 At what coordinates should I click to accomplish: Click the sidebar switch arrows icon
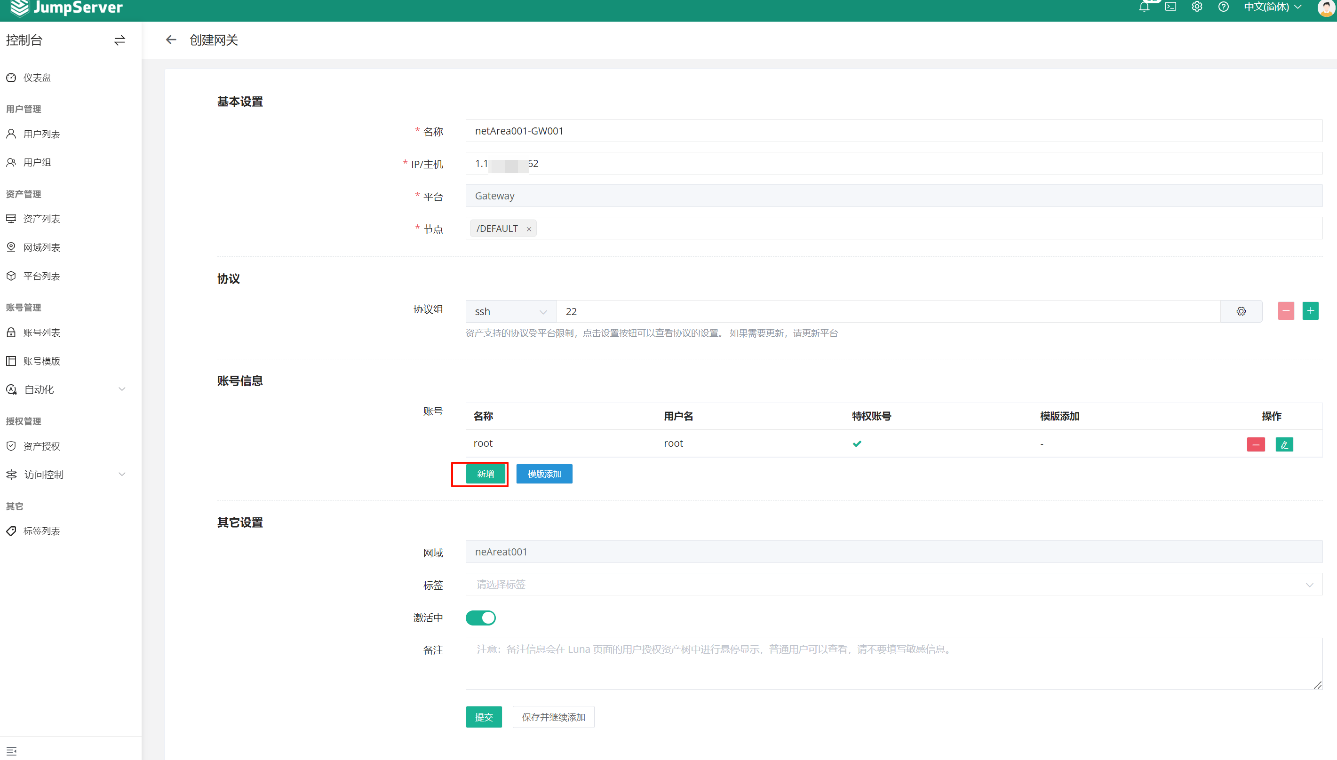pyautogui.click(x=119, y=40)
